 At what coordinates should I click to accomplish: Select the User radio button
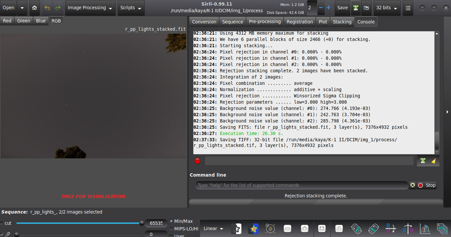[x=171, y=236]
